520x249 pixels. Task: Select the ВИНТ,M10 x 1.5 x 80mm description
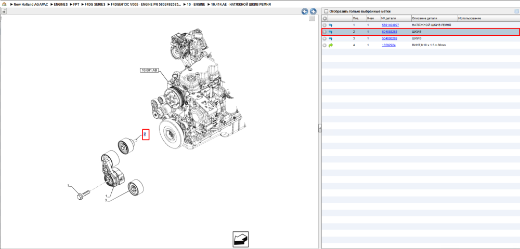point(429,45)
